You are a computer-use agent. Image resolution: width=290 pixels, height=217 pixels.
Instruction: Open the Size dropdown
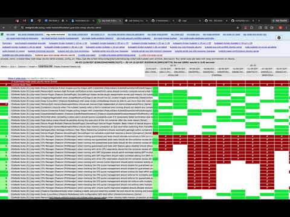(x=13, y=66)
